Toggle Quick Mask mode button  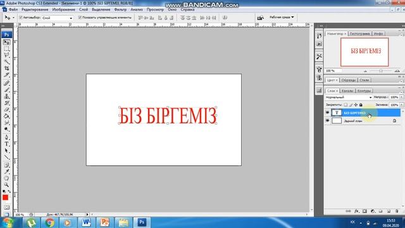[7, 207]
